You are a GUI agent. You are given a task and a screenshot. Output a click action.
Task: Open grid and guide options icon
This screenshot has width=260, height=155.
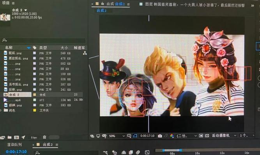pos(129,136)
